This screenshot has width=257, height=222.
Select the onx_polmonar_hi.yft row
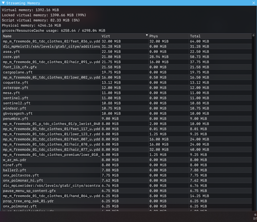[127, 180]
